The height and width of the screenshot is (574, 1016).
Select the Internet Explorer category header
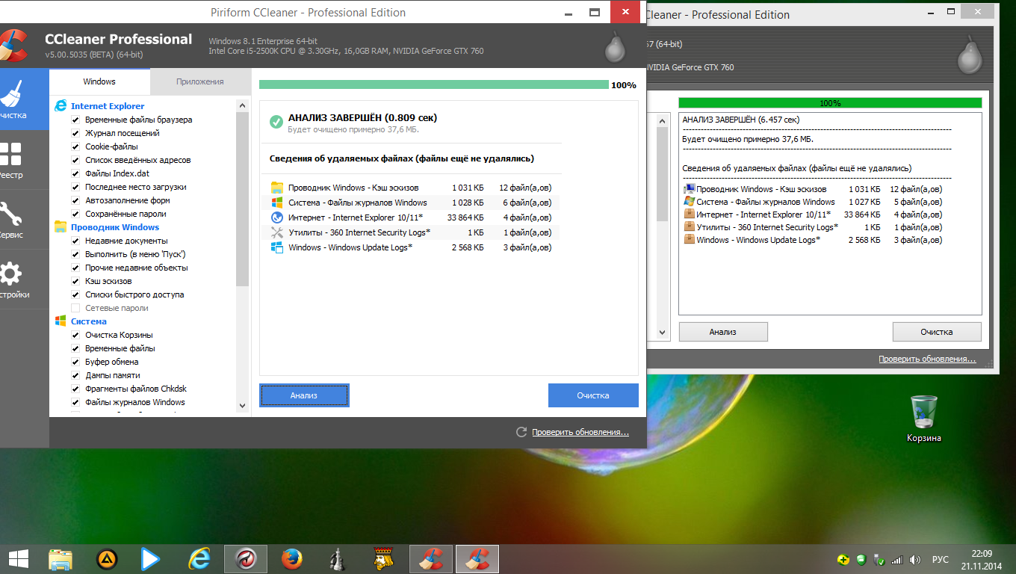pyautogui.click(x=108, y=106)
